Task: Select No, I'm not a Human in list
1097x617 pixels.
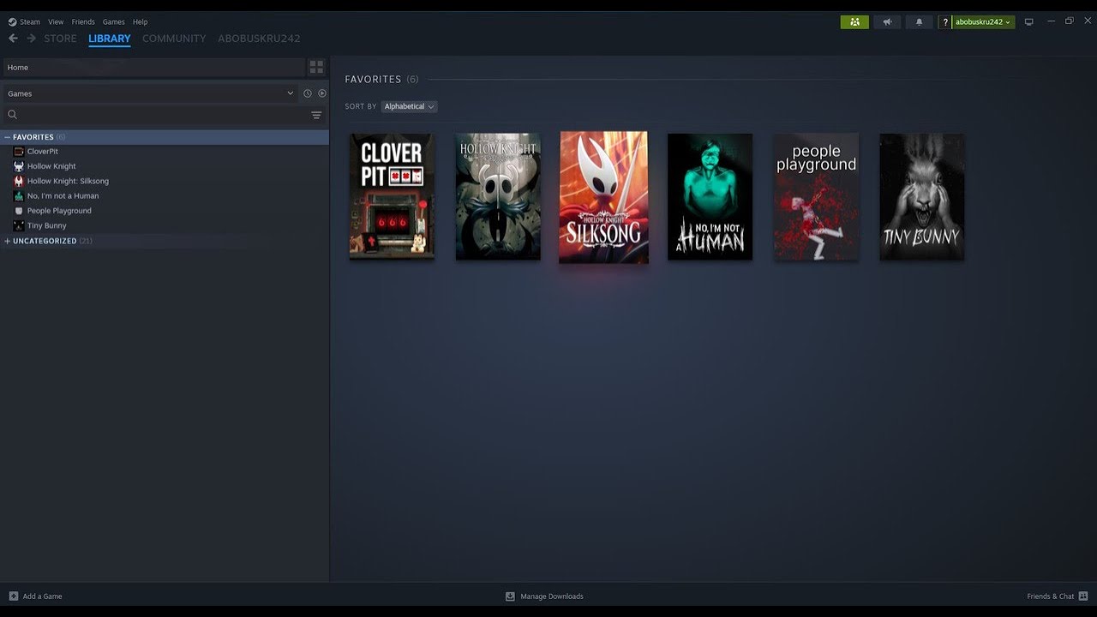Action: click(x=63, y=196)
